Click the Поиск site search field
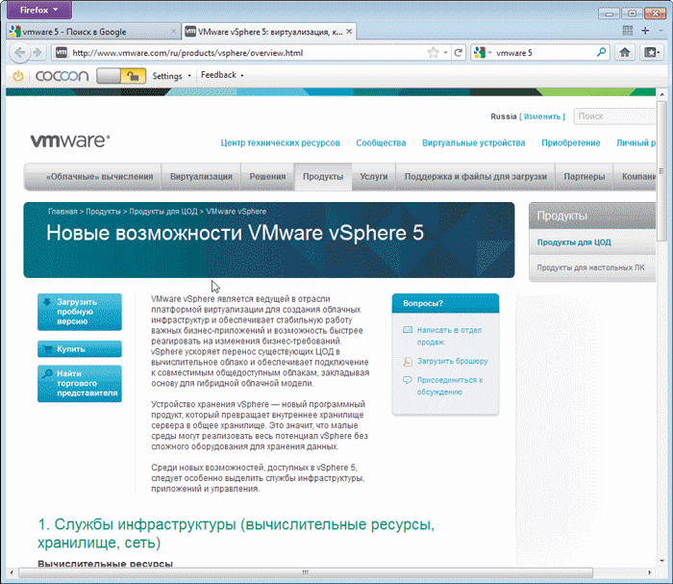The height and width of the screenshot is (584, 673). click(x=614, y=116)
